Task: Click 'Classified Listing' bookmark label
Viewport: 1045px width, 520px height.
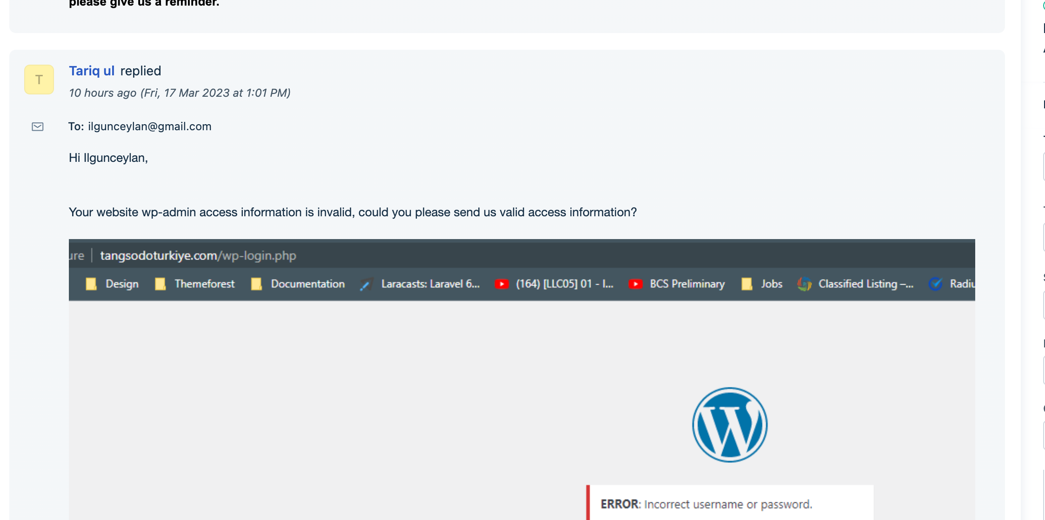Action: 866,284
